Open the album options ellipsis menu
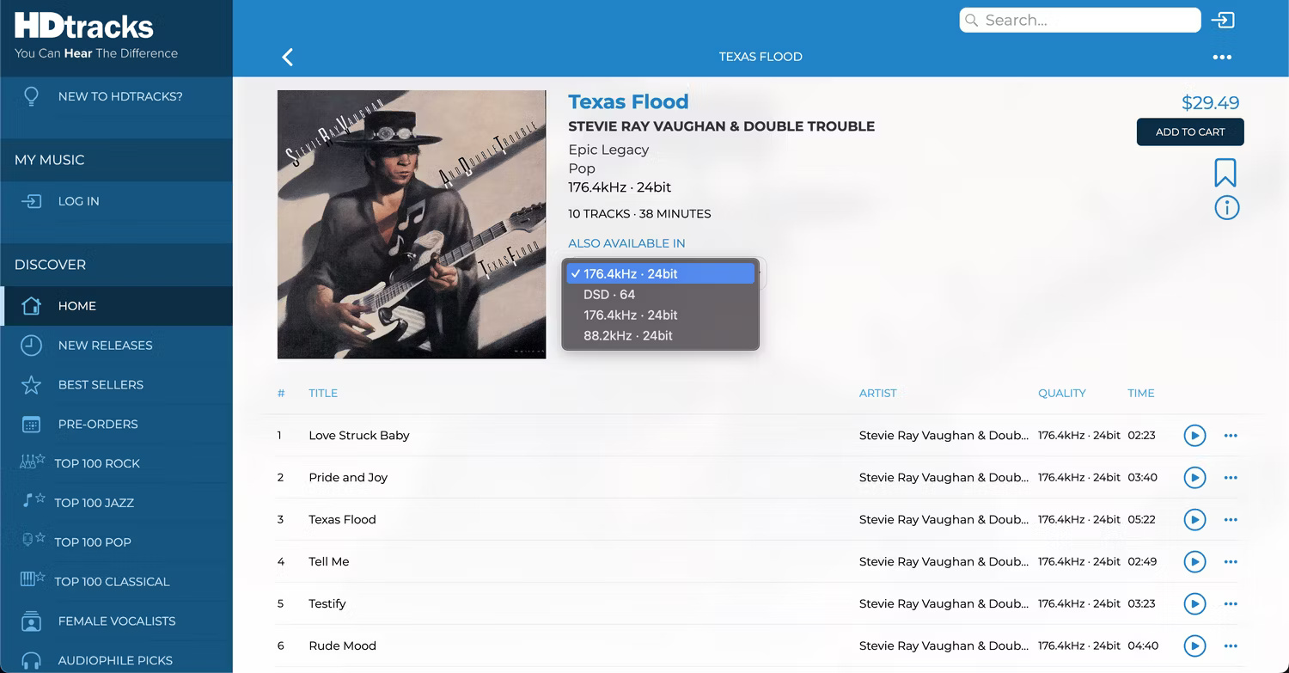The height and width of the screenshot is (673, 1289). tap(1222, 57)
